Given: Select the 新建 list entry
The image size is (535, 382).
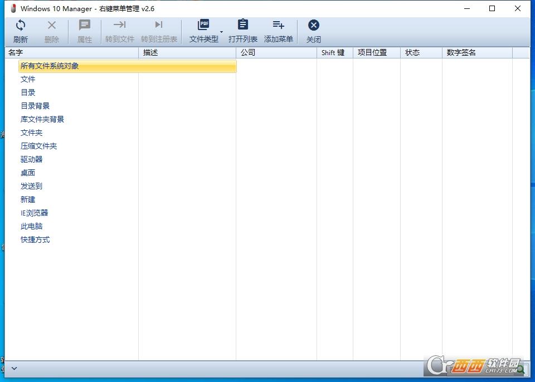Looking at the screenshot, I should pos(28,199).
